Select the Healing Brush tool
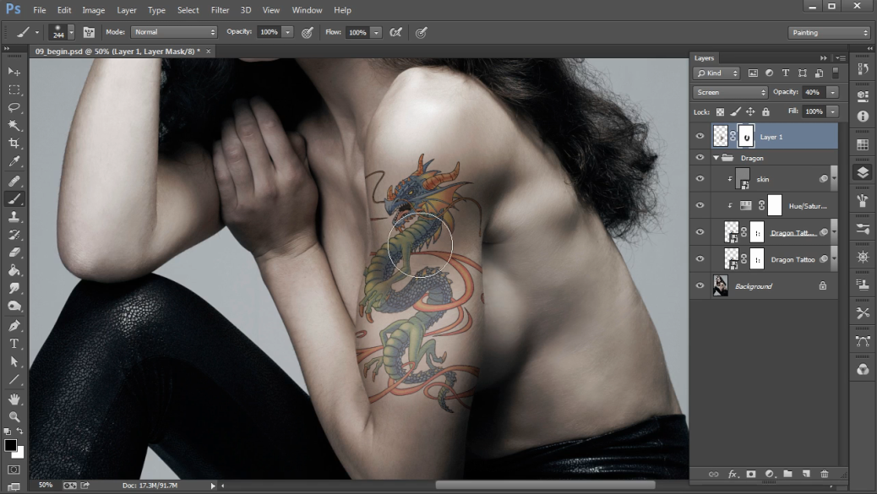This screenshot has height=494, width=877. [x=14, y=181]
